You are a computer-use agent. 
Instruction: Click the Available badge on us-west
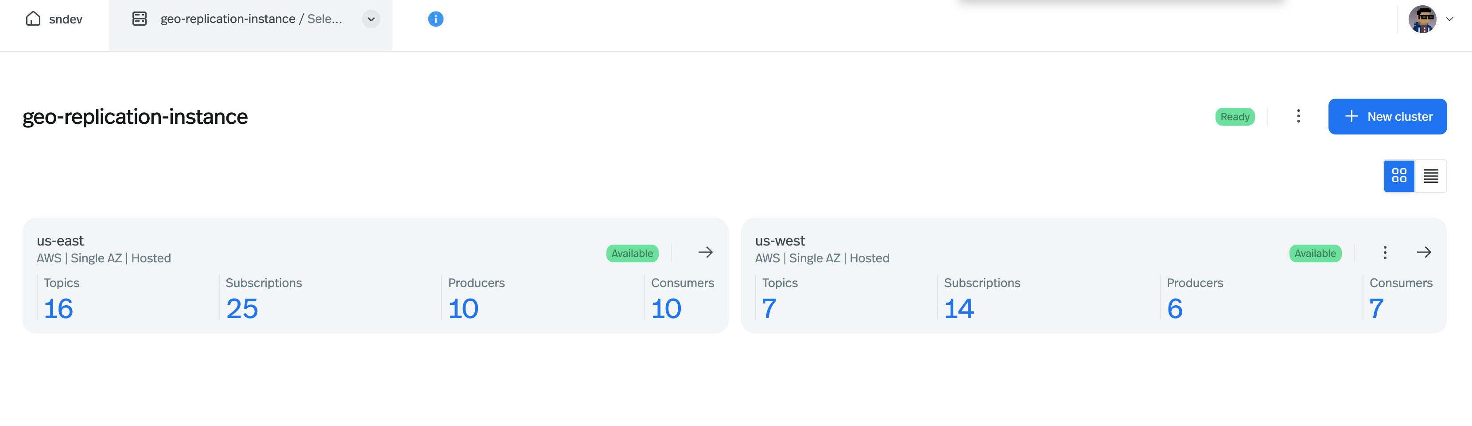[1315, 253]
